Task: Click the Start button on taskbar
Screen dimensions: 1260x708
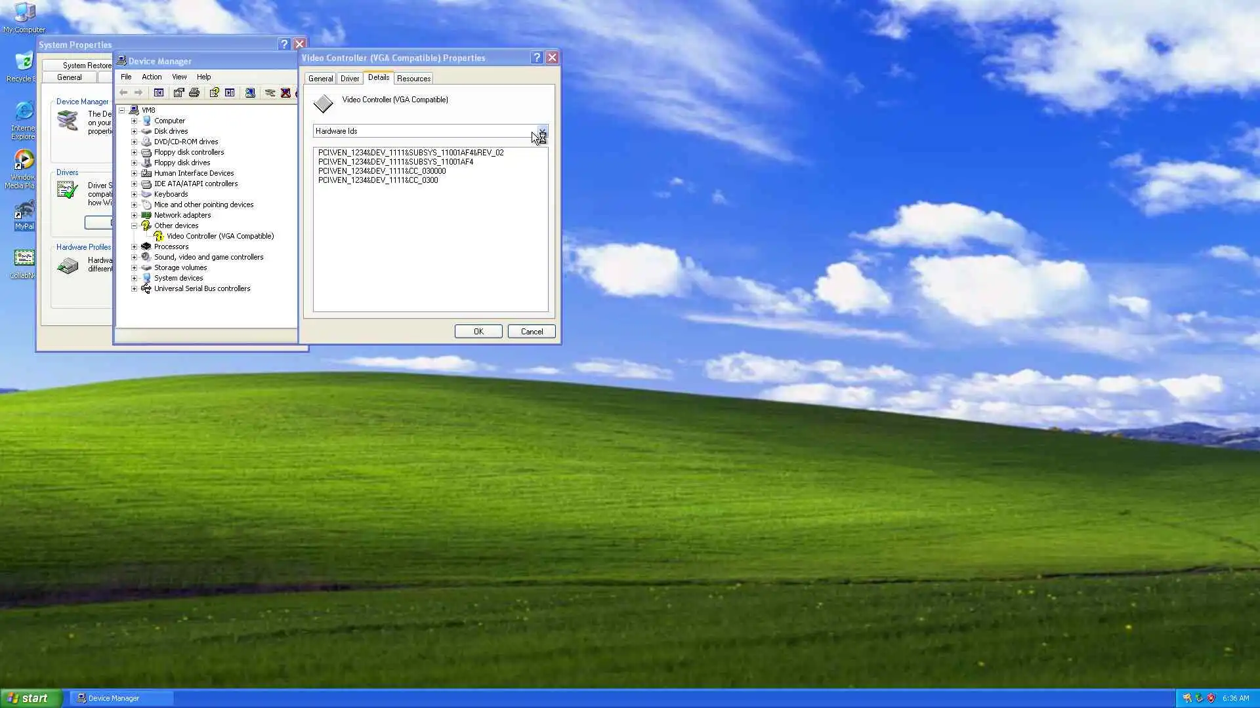Action: [30, 698]
